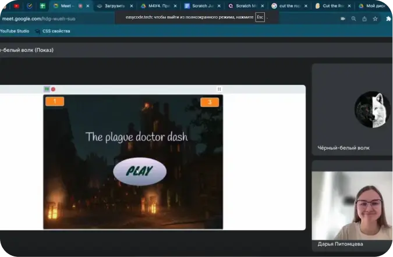Close the Scratch Ju tab
The image size is (393, 257).
click(x=219, y=6)
